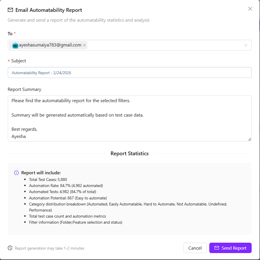Click the Send Report button
This screenshot has width=260, height=260.
click(230, 248)
